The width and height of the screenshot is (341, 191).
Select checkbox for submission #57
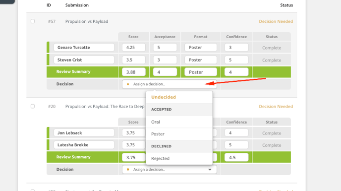[33, 21]
